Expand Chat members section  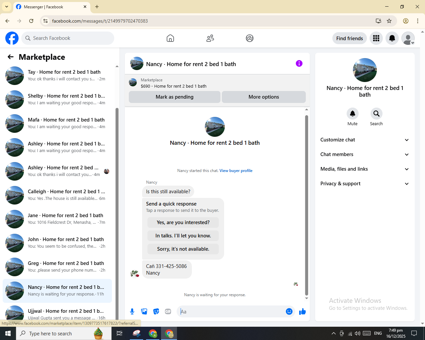[x=365, y=154]
